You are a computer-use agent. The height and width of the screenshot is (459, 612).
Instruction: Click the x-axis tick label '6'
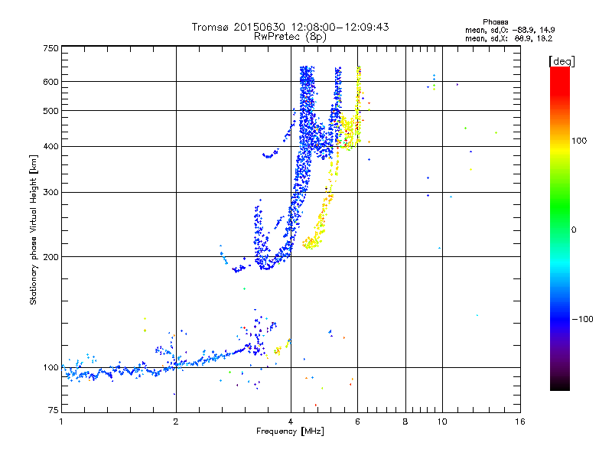357,422
